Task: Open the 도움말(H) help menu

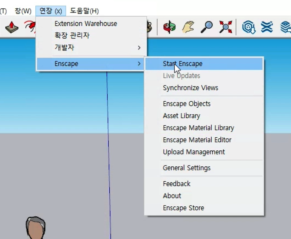Action: pos(84,11)
